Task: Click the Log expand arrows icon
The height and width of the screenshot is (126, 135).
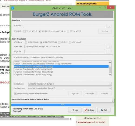Action: pyautogui.click(x=73, y=110)
